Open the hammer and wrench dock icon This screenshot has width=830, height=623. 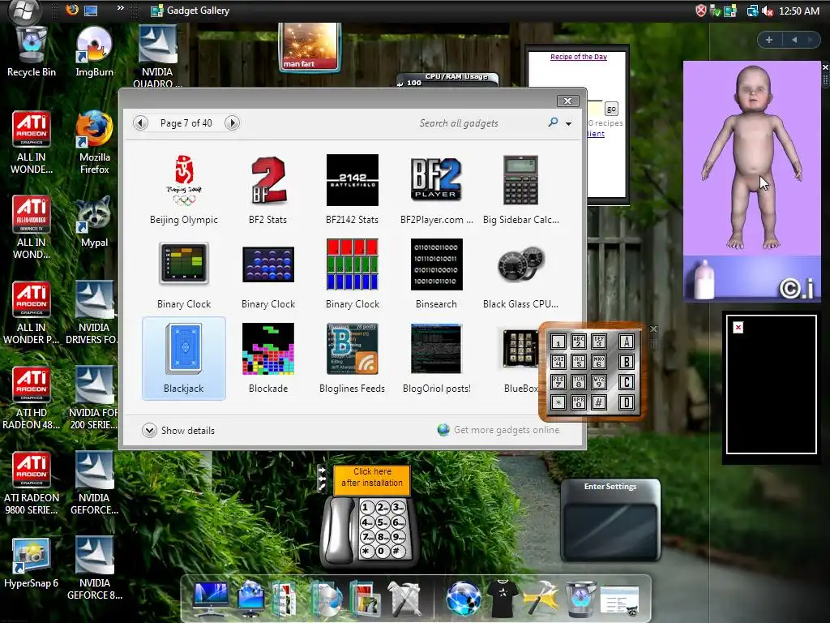540,599
